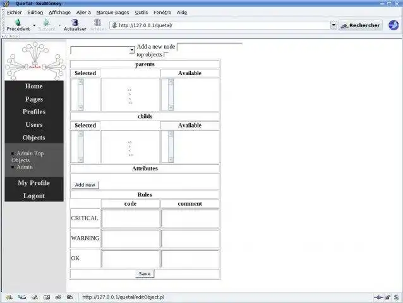Click the Rechercher button
The image size is (403, 303).
(360, 25)
